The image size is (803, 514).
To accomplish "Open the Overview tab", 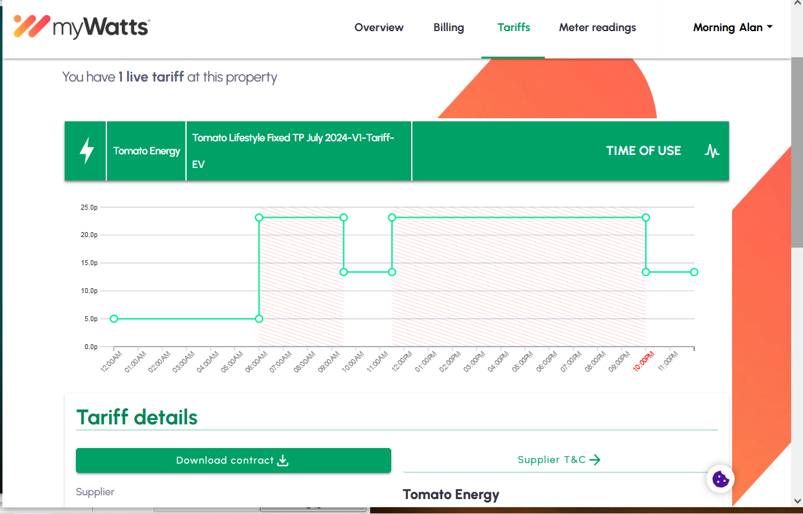I will click(x=379, y=27).
